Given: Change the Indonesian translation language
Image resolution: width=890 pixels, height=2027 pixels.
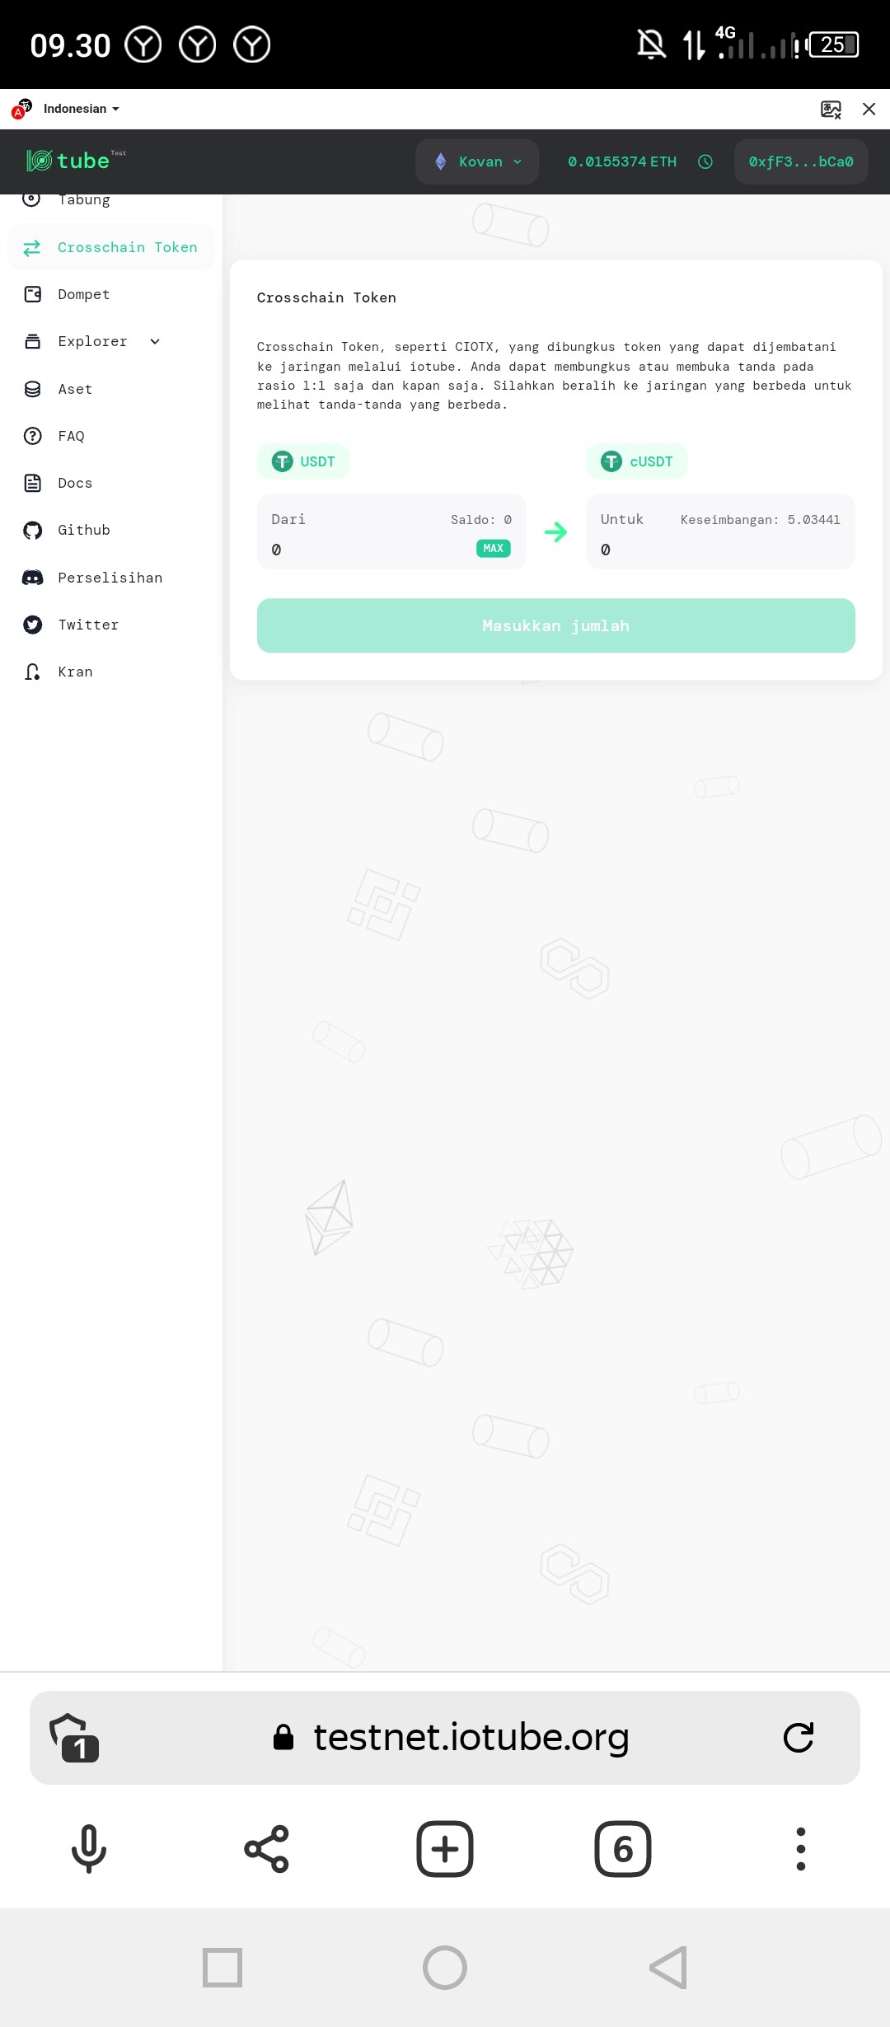Looking at the screenshot, I should (81, 109).
